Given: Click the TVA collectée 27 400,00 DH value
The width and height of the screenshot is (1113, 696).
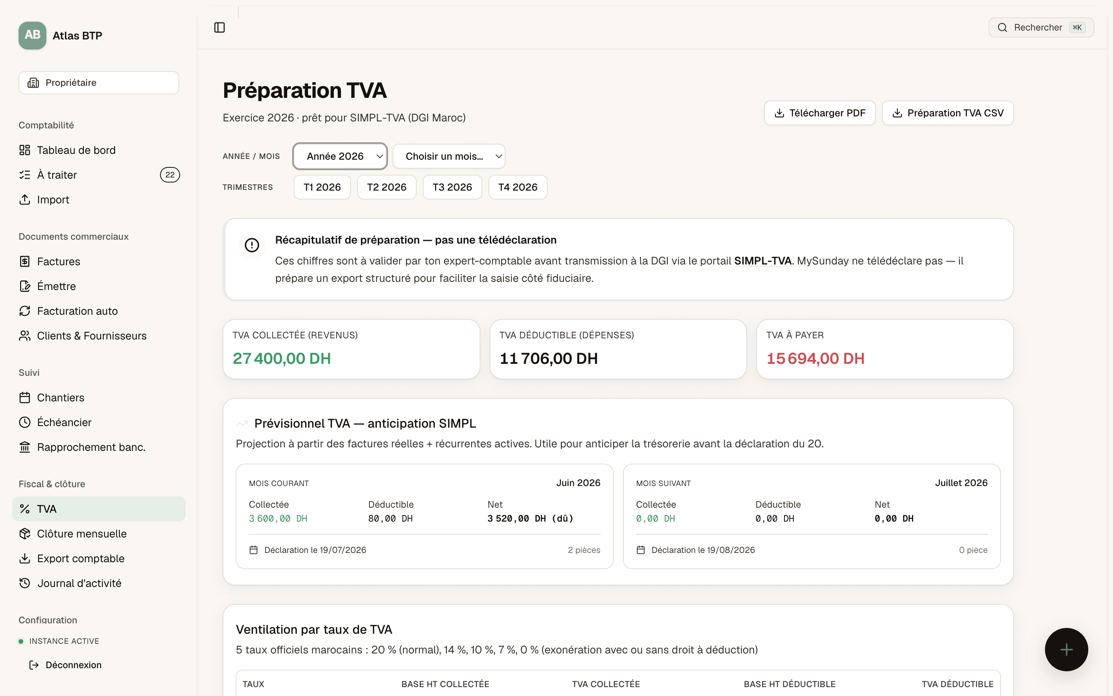Looking at the screenshot, I should pyautogui.click(x=281, y=358).
